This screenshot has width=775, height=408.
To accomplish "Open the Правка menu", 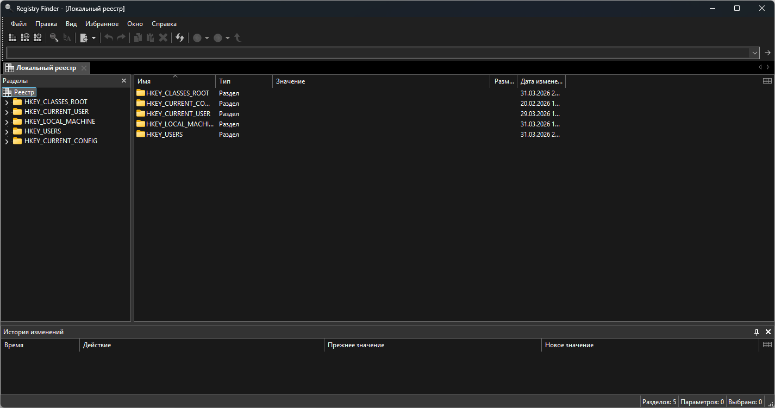I will pos(46,24).
